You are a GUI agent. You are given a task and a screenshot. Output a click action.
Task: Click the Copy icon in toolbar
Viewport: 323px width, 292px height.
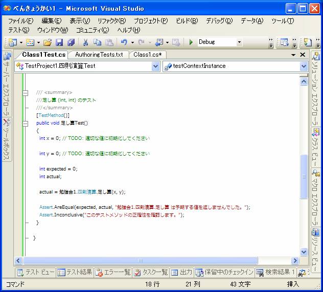97,42
